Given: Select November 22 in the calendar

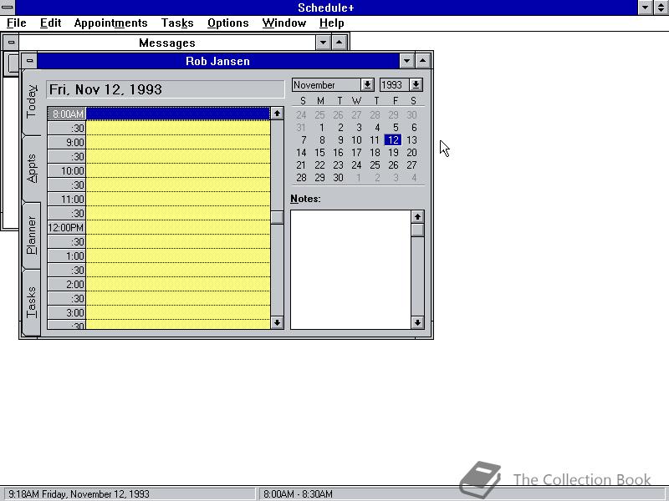Looking at the screenshot, I should [x=319, y=164].
